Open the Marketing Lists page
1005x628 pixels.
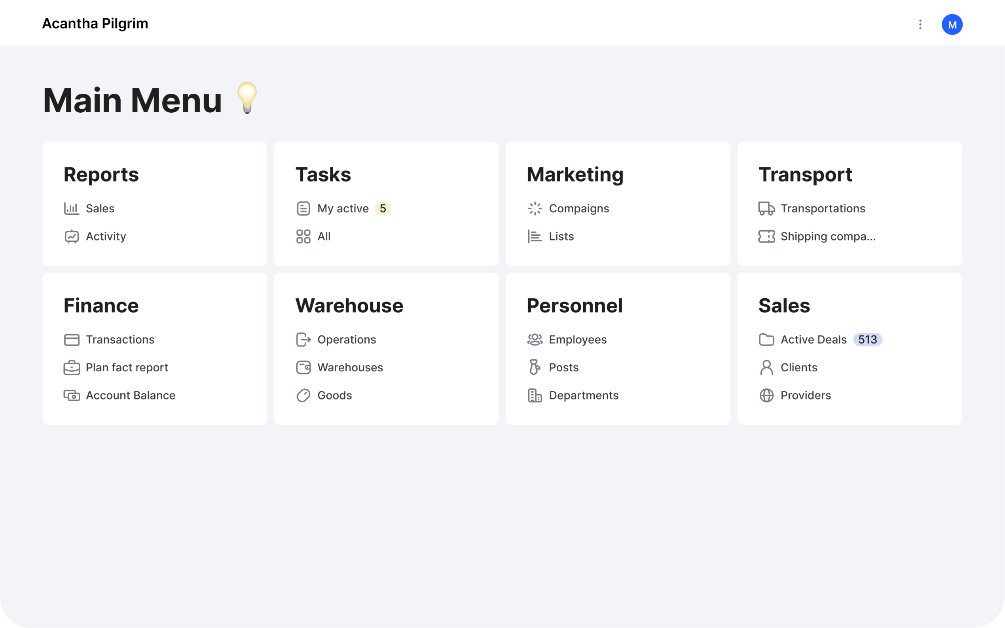pyautogui.click(x=561, y=236)
